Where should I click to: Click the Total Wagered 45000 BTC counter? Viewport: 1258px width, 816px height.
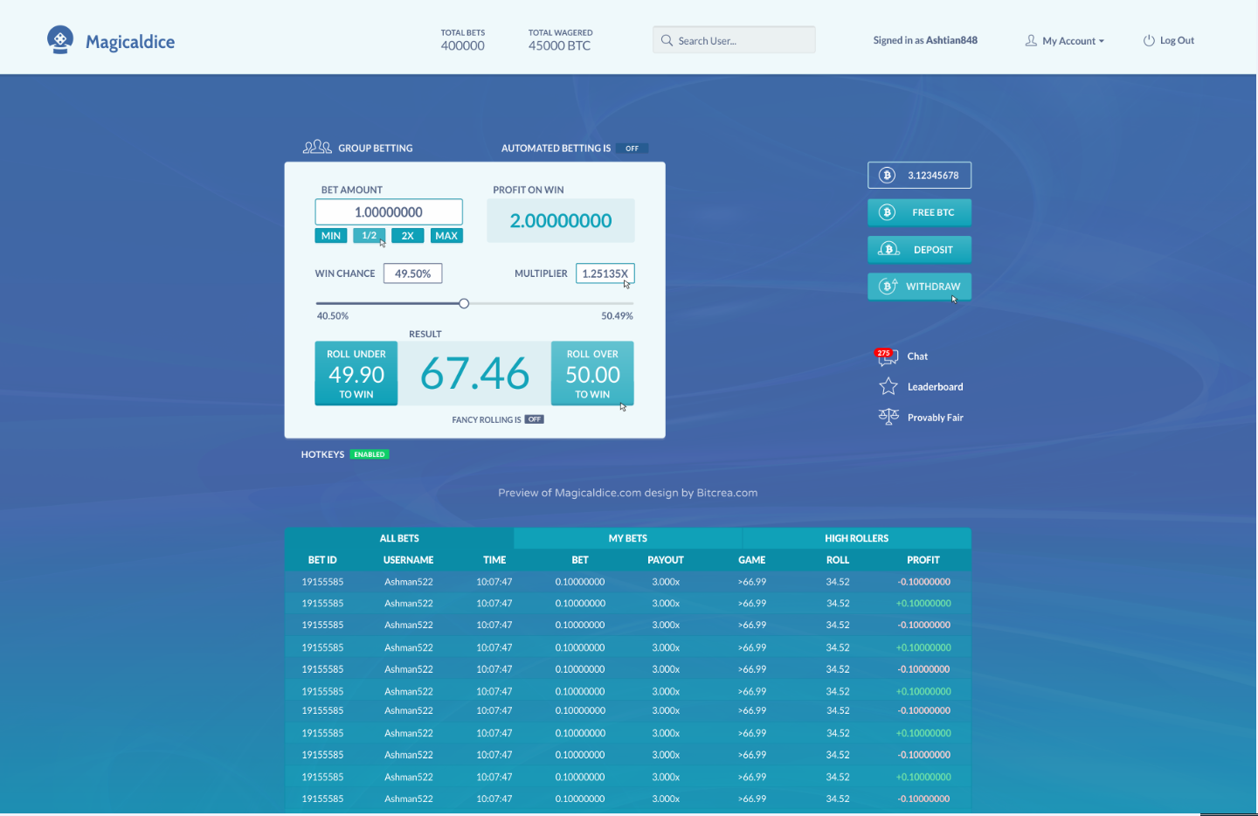pyautogui.click(x=560, y=40)
